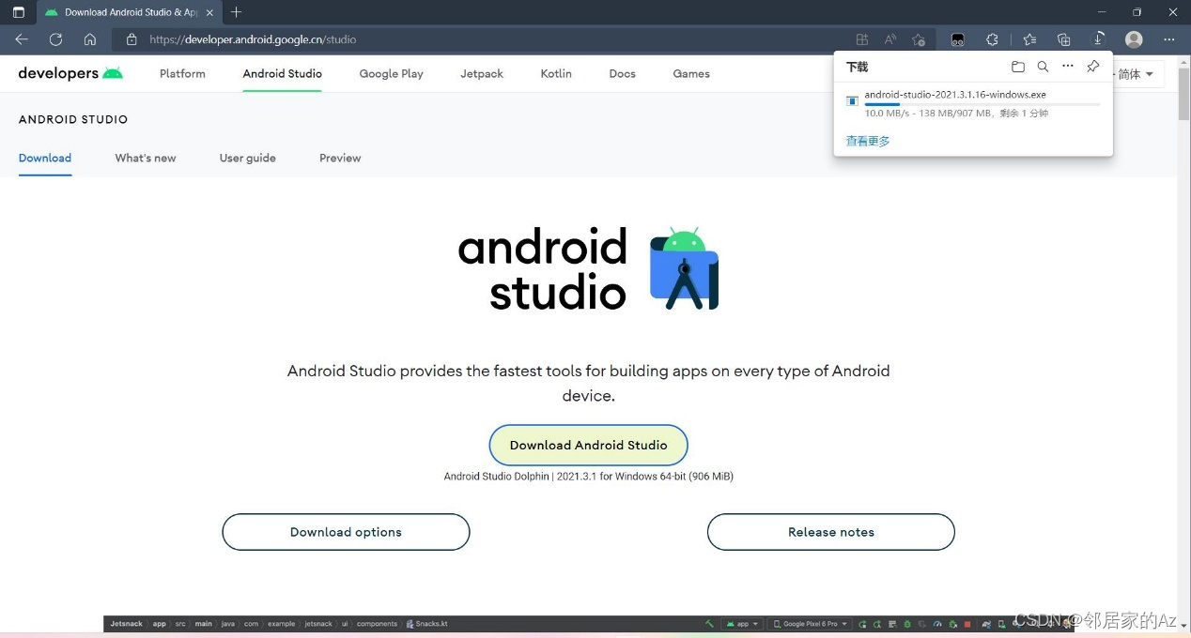Open downloads folder in the downloads panel
The height and width of the screenshot is (638, 1191).
point(1017,67)
